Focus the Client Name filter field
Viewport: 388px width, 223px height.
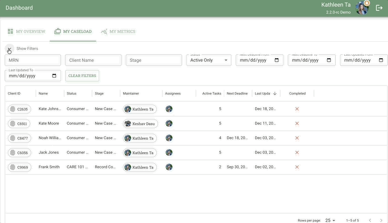93,60
